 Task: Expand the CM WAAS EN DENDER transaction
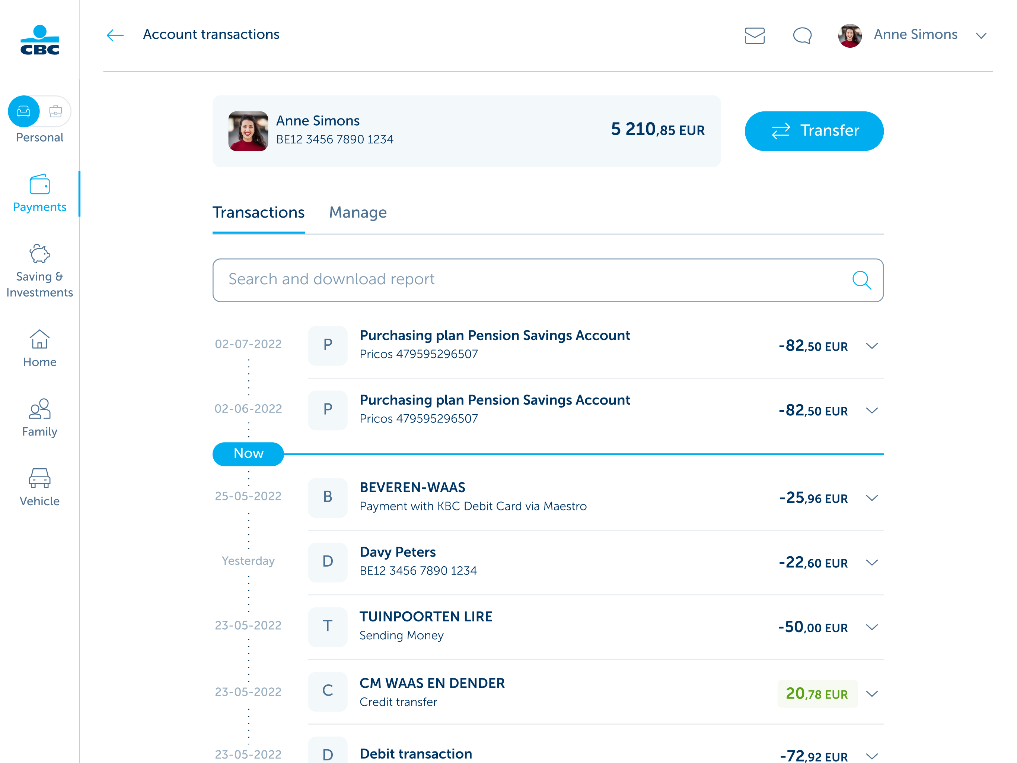coord(872,693)
